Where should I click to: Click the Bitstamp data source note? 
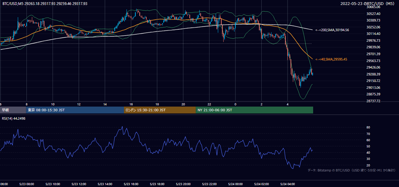coord(352,170)
